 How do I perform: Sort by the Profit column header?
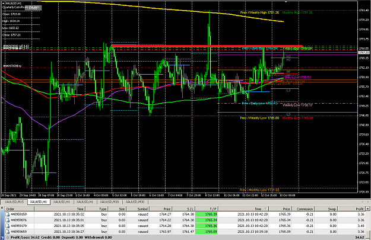(351, 209)
